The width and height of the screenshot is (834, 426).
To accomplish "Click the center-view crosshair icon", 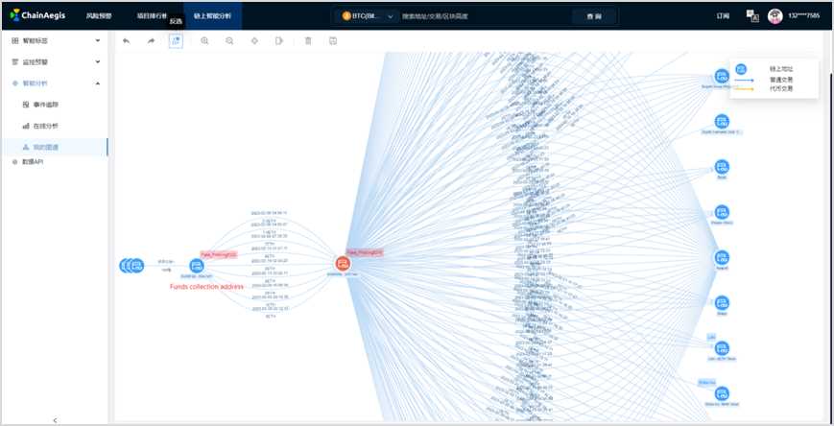I will point(254,41).
